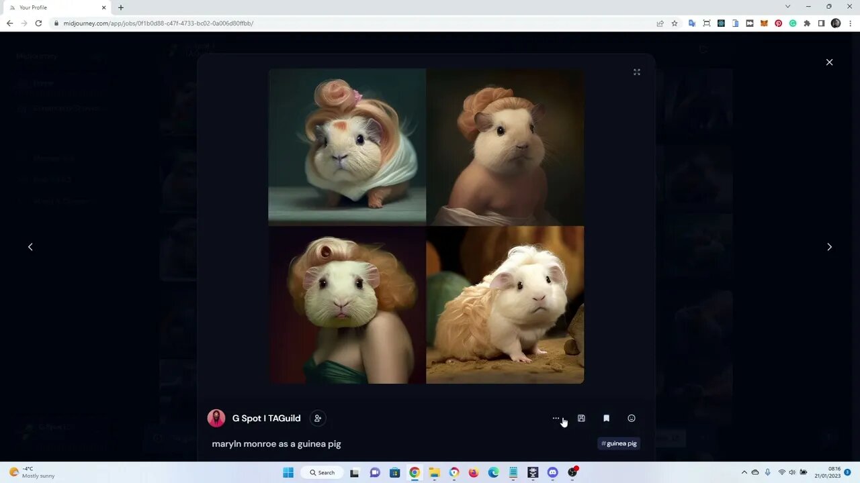Click the browser back arrow

point(9,23)
